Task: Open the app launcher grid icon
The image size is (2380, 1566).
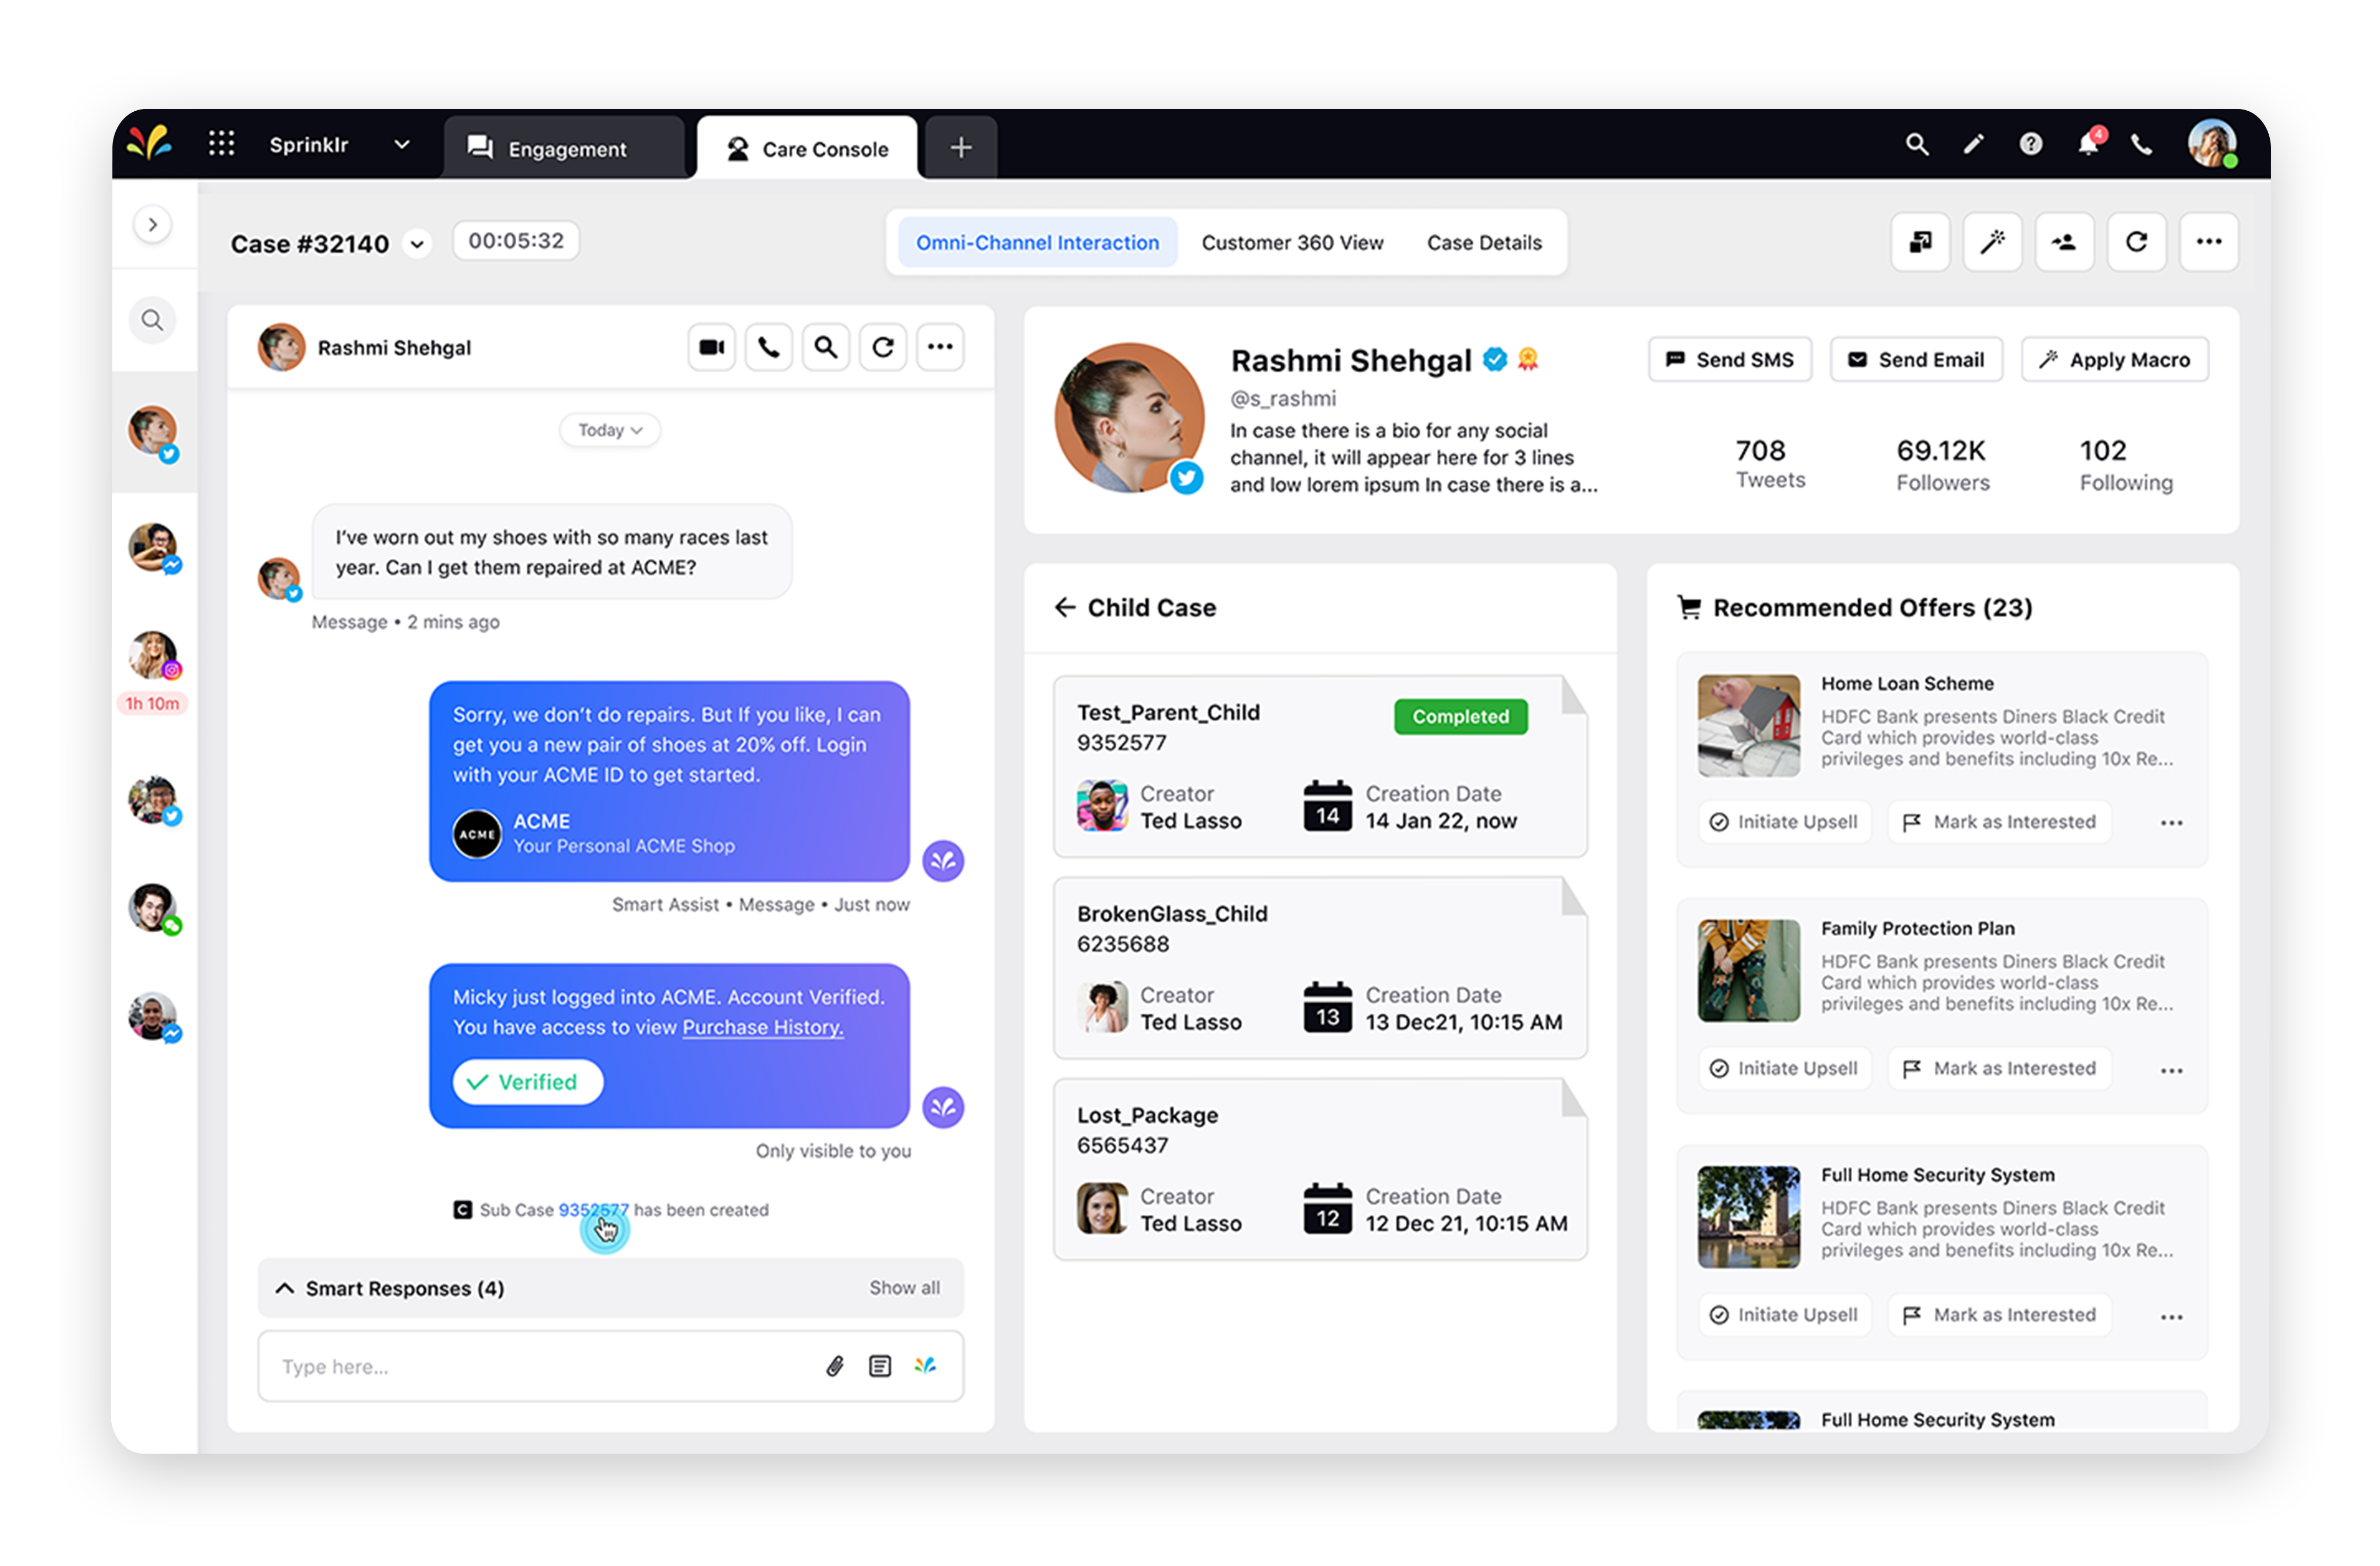Action: click(x=221, y=144)
